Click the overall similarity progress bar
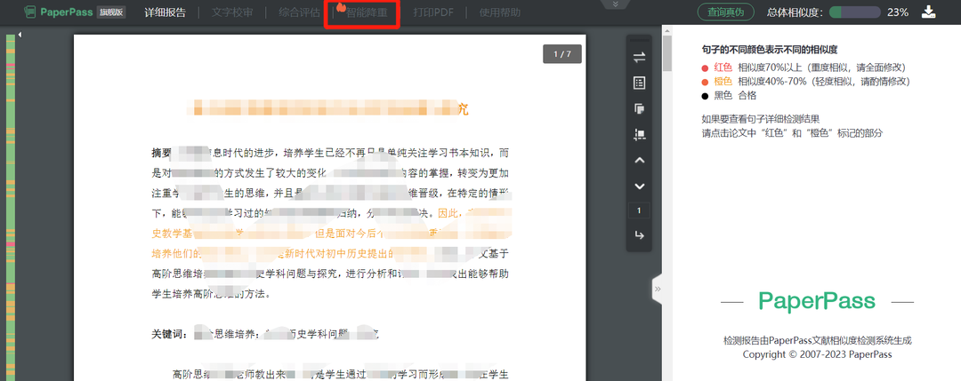 (854, 12)
